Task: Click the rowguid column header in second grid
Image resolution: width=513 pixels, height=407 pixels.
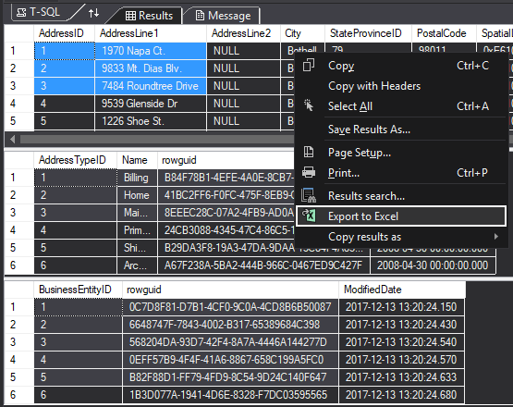Action: (226, 160)
